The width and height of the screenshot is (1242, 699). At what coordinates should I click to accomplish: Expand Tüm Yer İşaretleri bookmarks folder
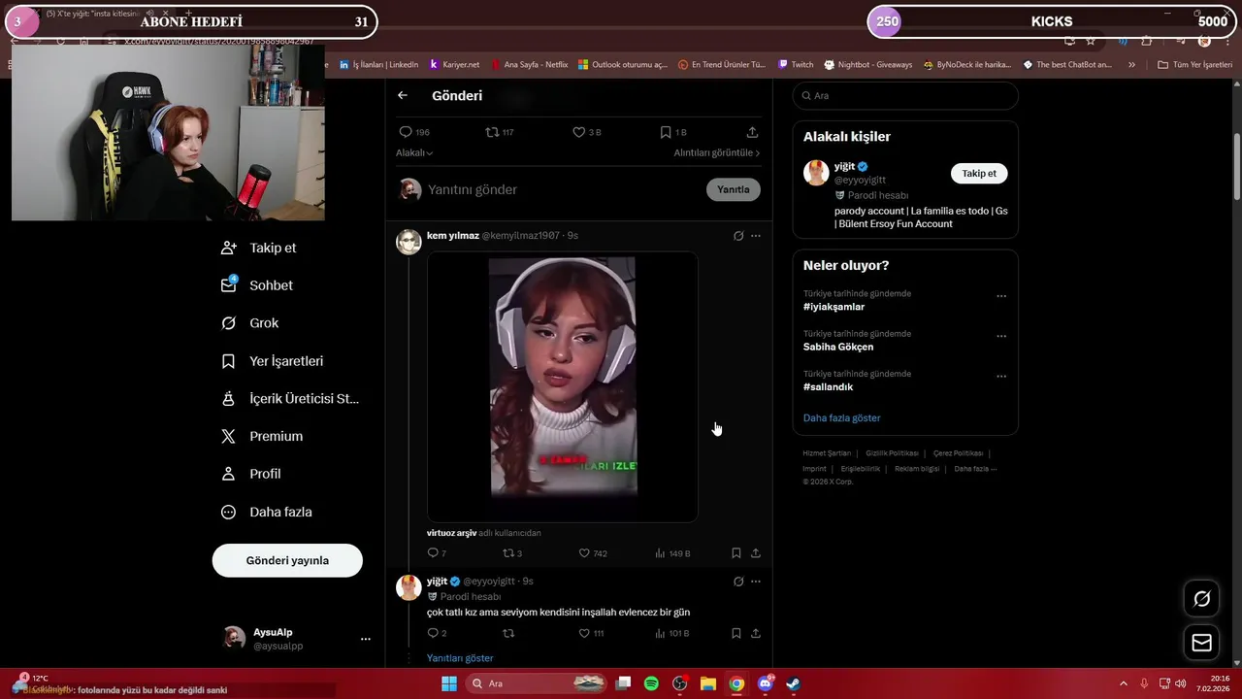(x=1194, y=65)
